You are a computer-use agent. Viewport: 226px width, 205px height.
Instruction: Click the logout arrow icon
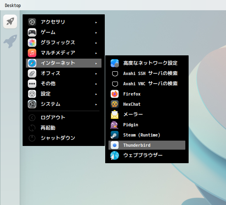[x=32, y=118]
